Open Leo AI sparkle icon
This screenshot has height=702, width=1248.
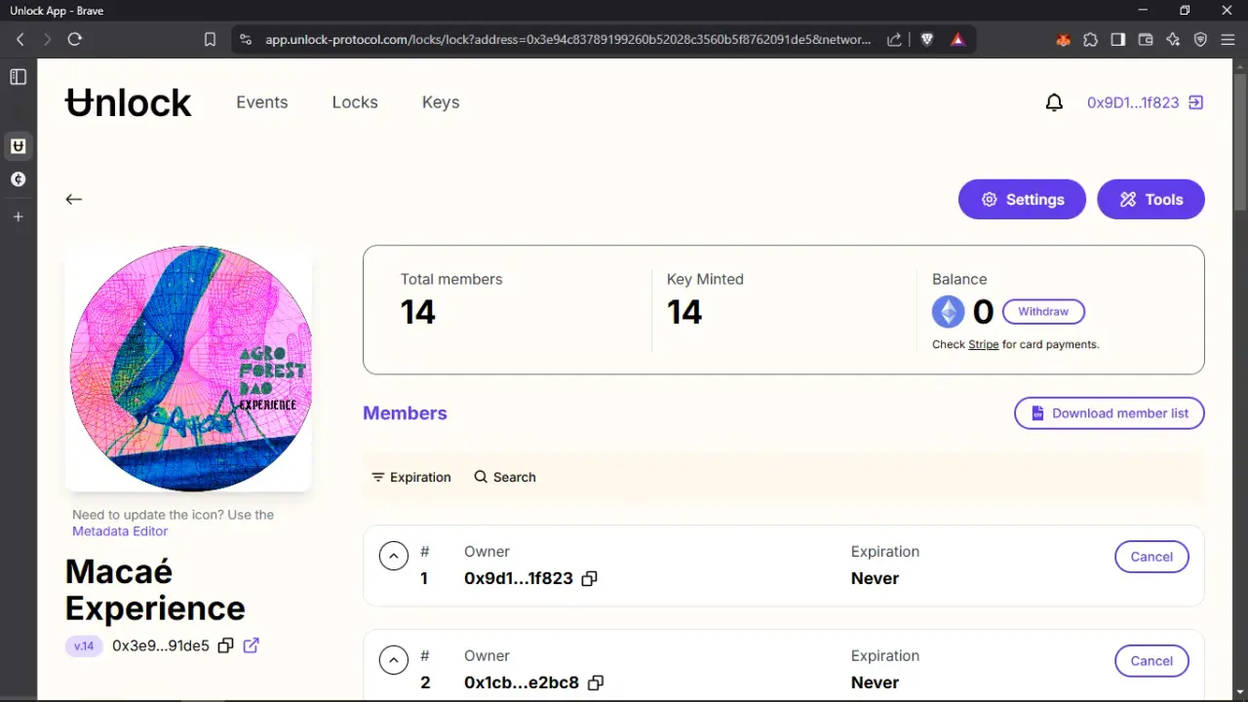point(1173,39)
